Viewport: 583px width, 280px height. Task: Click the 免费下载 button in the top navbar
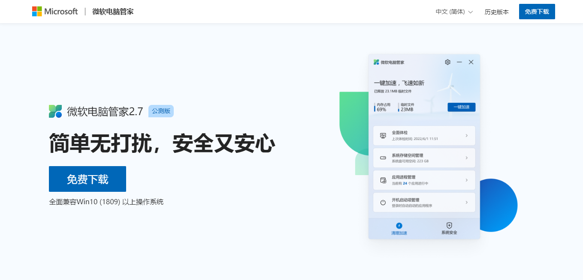[537, 12]
